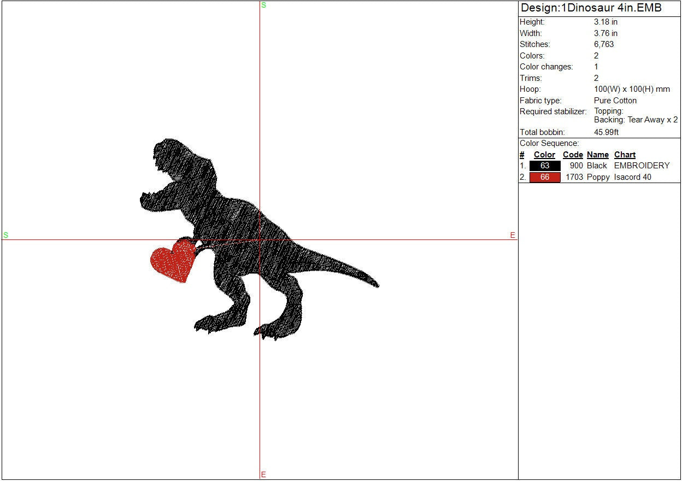Image resolution: width=682 pixels, height=481 pixels.
Task: Click the Hoop size 100(W) x 100(H) mm
Action: (632, 89)
